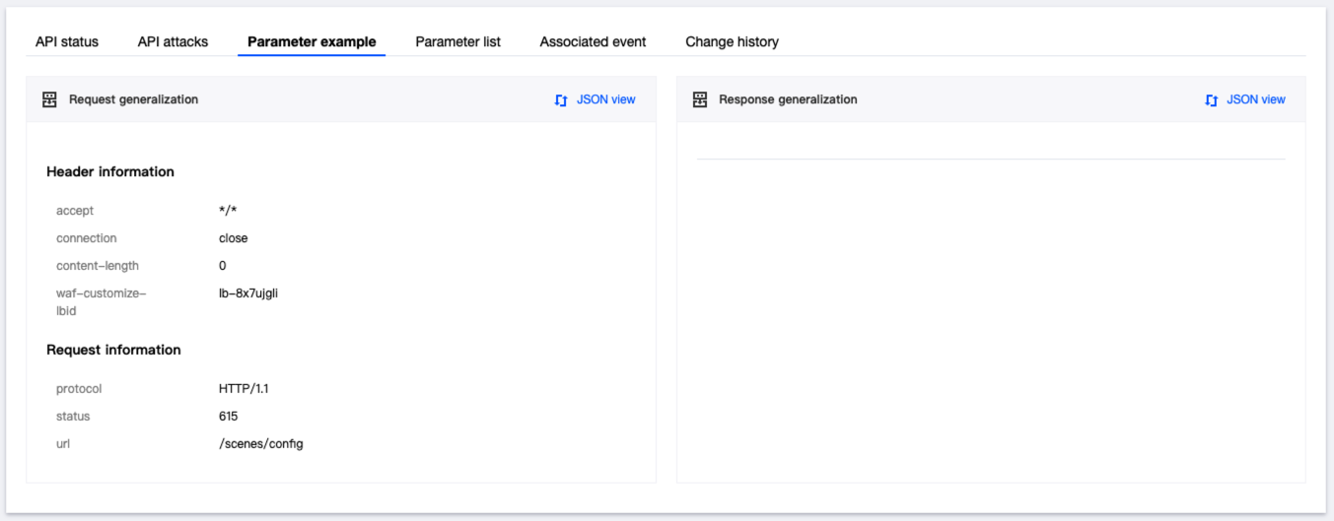This screenshot has width=1334, height=521.
Task: Click the Header information section heading
Action: click(110, 171)
